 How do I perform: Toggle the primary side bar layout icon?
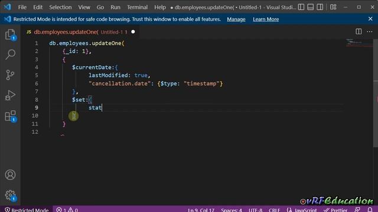[301, 7]
